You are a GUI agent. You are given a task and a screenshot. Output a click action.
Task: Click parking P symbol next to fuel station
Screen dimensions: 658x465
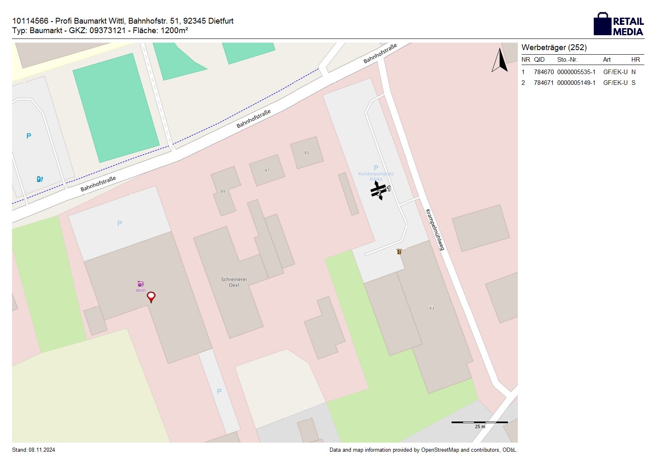pyautogui.click(x=29, y=136)
